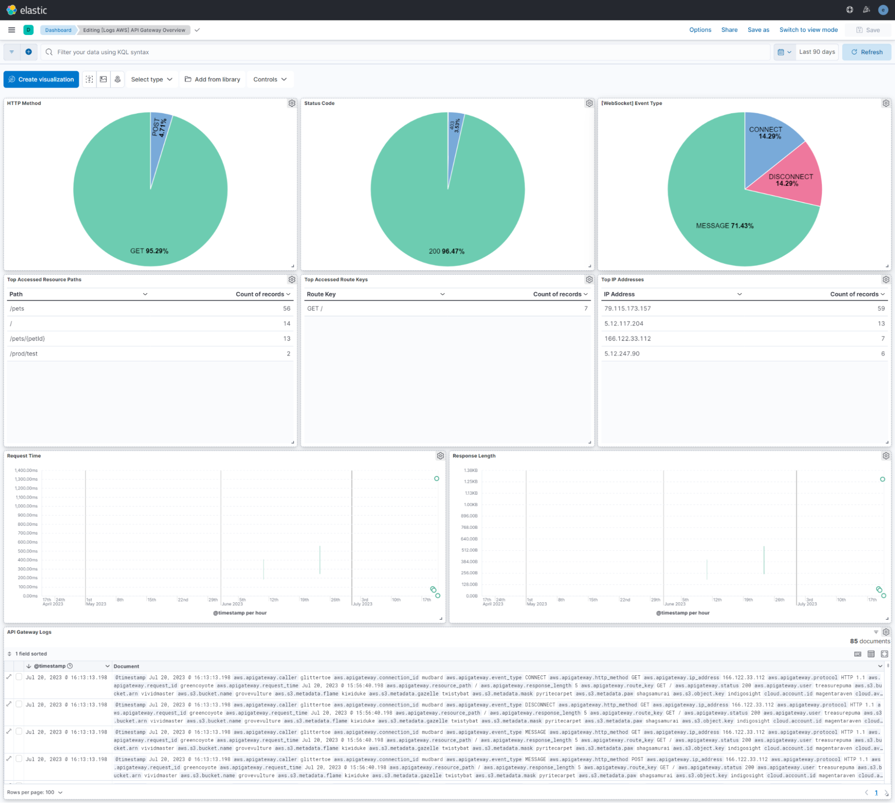This screenshot has width=895, height=803.
Task: Expand the first log row details
Action: click(x=9, y=677)
